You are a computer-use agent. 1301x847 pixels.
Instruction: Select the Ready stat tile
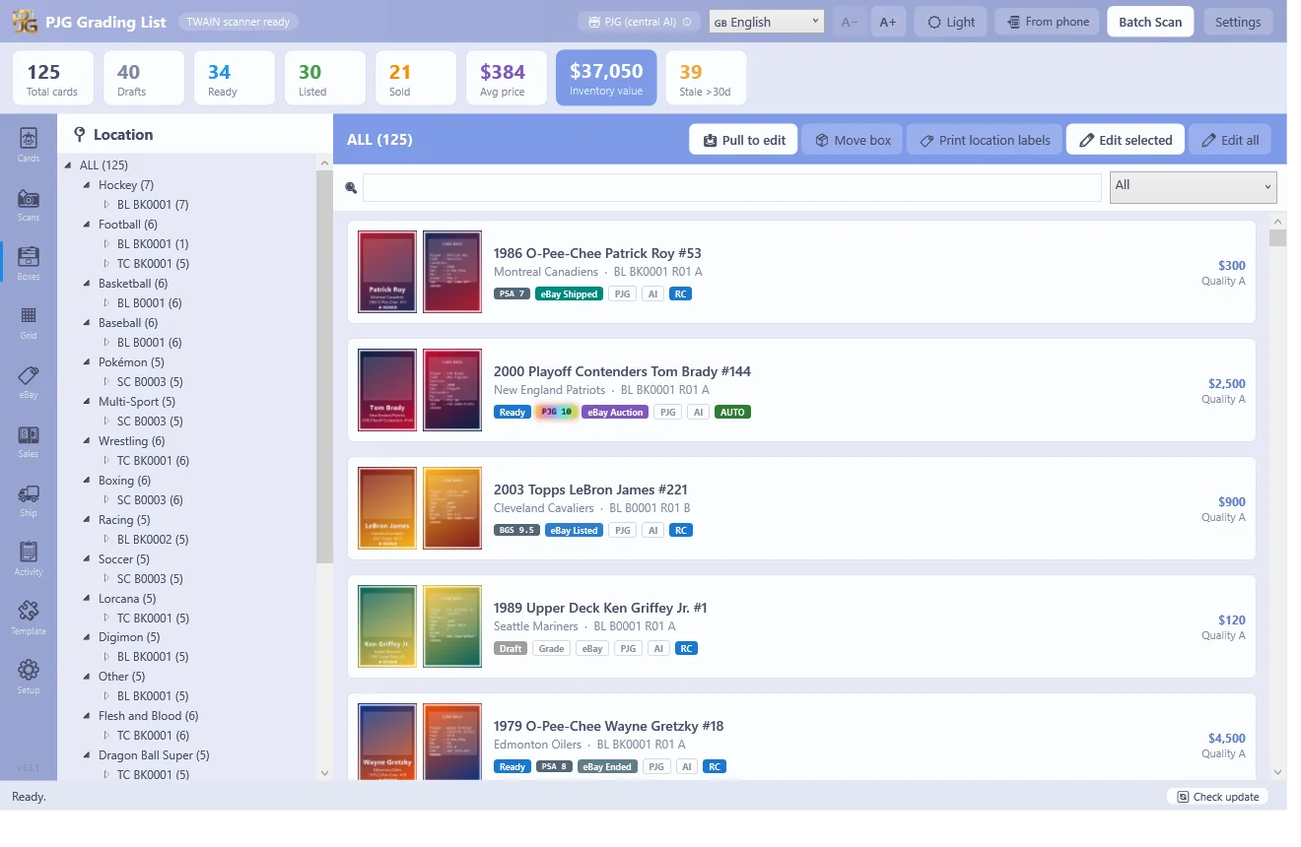pos(234,78)
